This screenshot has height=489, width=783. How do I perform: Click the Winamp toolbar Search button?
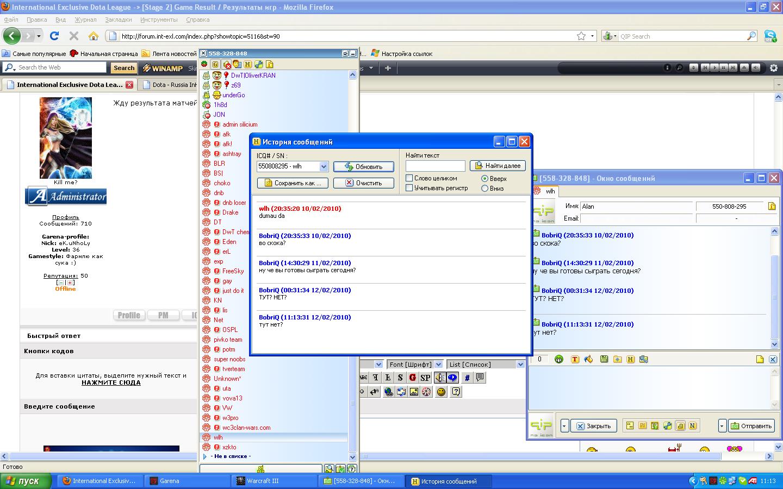(124, 68)
